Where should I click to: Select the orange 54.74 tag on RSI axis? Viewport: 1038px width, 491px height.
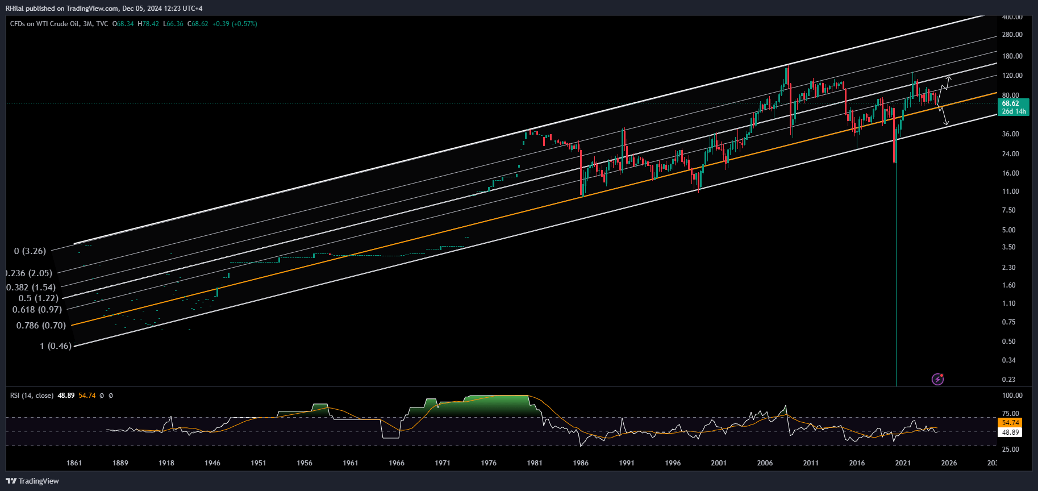tap(1010, 423)
